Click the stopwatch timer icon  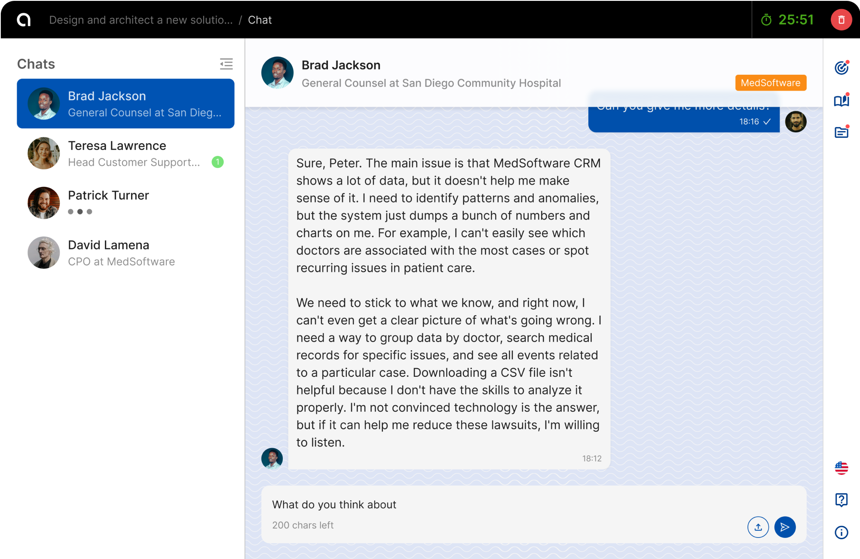[766, 20]
